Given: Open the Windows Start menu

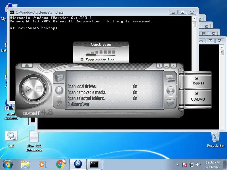Looking at the screenshot, I should pos(8,165).
